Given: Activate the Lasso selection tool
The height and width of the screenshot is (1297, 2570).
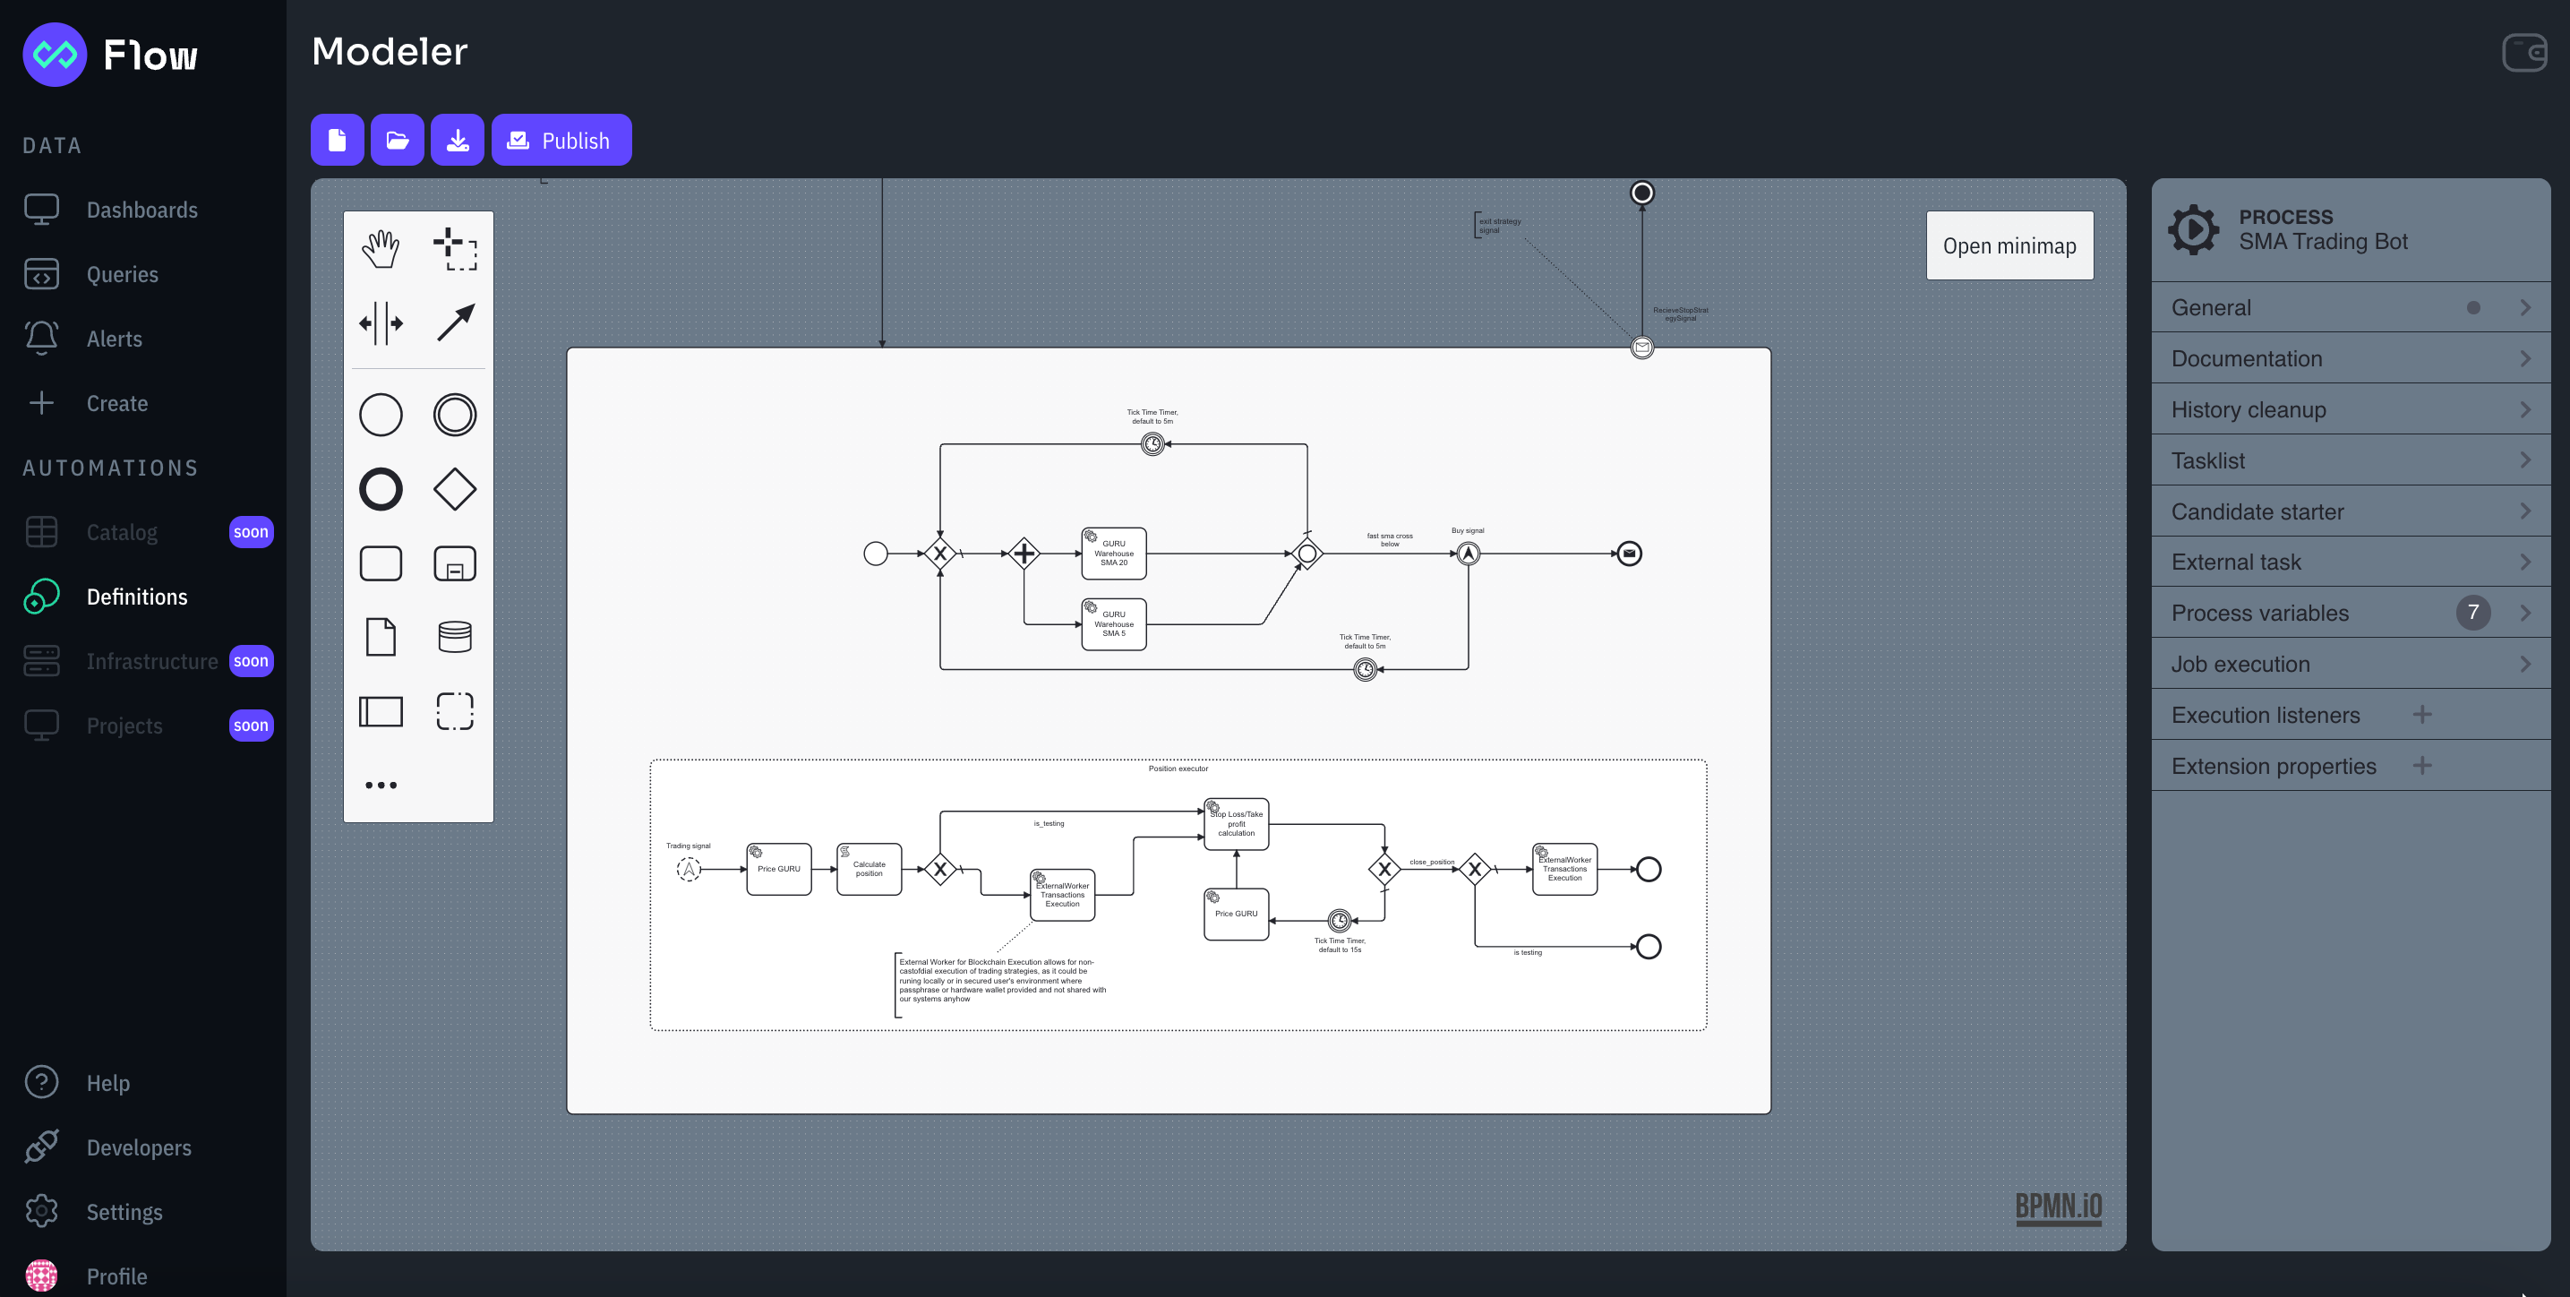Looking at the screenshot, I should point(455,249).
